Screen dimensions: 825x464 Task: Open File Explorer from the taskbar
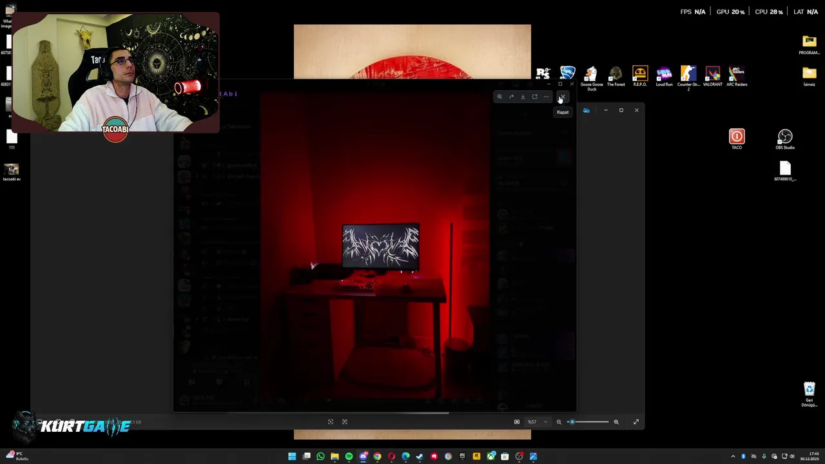point(335,456)
